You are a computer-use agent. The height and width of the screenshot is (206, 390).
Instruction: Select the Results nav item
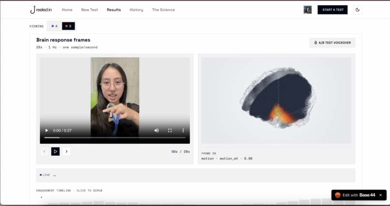click(114, 10)
